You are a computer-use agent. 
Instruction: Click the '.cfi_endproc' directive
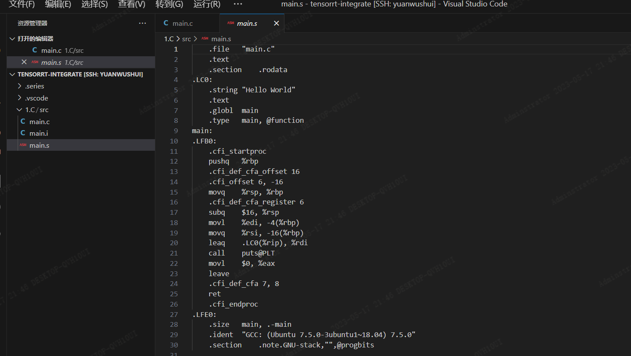pos(233,304)
